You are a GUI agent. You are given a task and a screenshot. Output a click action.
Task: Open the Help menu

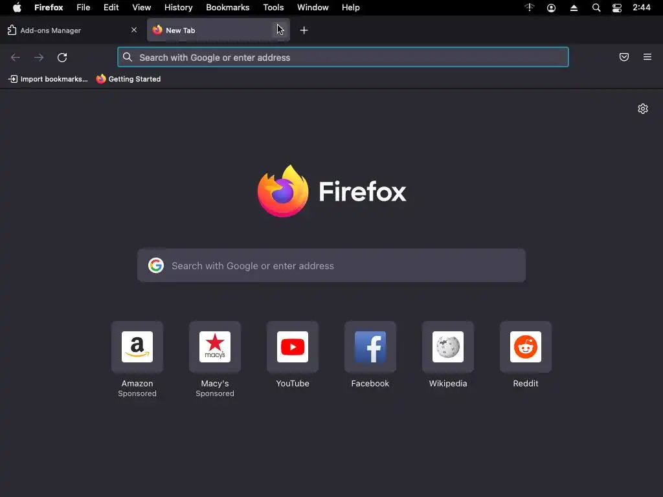[351, 8]
